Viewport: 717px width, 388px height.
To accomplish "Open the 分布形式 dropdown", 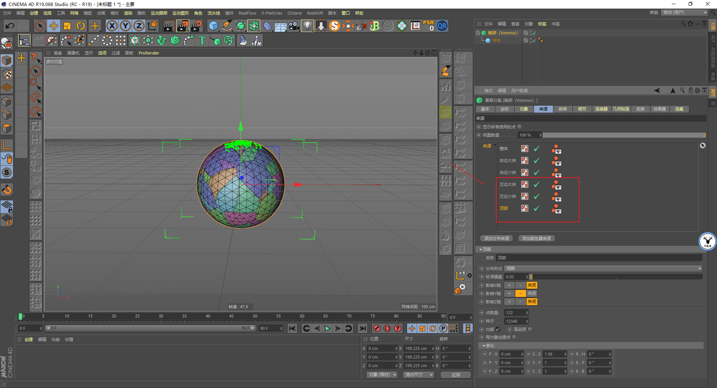I will (x=603, y=269).
